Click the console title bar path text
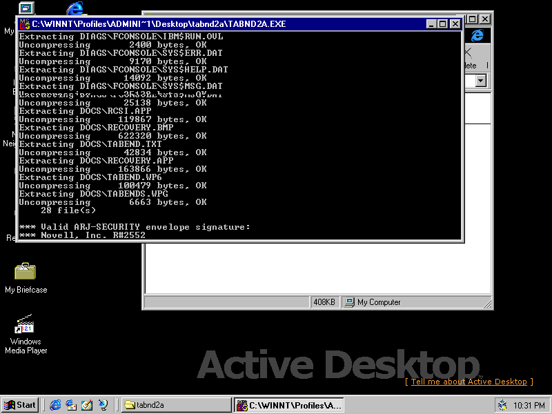Screen dimensions: 552x414 (159, 24)
